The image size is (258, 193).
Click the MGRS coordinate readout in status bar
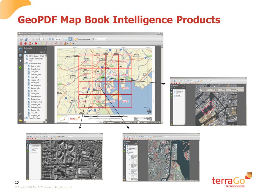pos(150,122)
